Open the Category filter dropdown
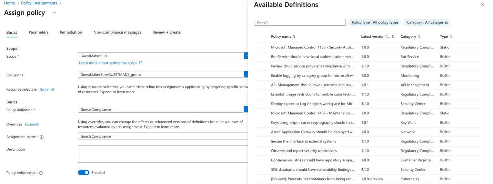The height and width of the screenshot is (184, 493). point(427,22)
